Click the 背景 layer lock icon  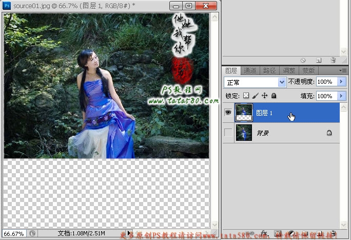click(329, 133)
